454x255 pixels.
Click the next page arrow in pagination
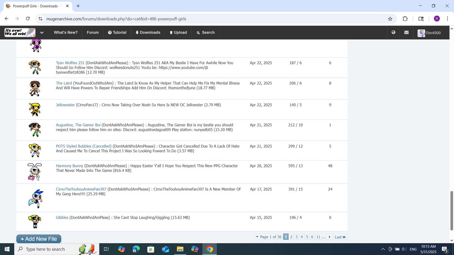[330, 237]
